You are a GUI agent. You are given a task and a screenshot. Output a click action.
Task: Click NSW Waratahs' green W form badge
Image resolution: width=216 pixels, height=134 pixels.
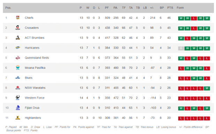tap(207, 88)
